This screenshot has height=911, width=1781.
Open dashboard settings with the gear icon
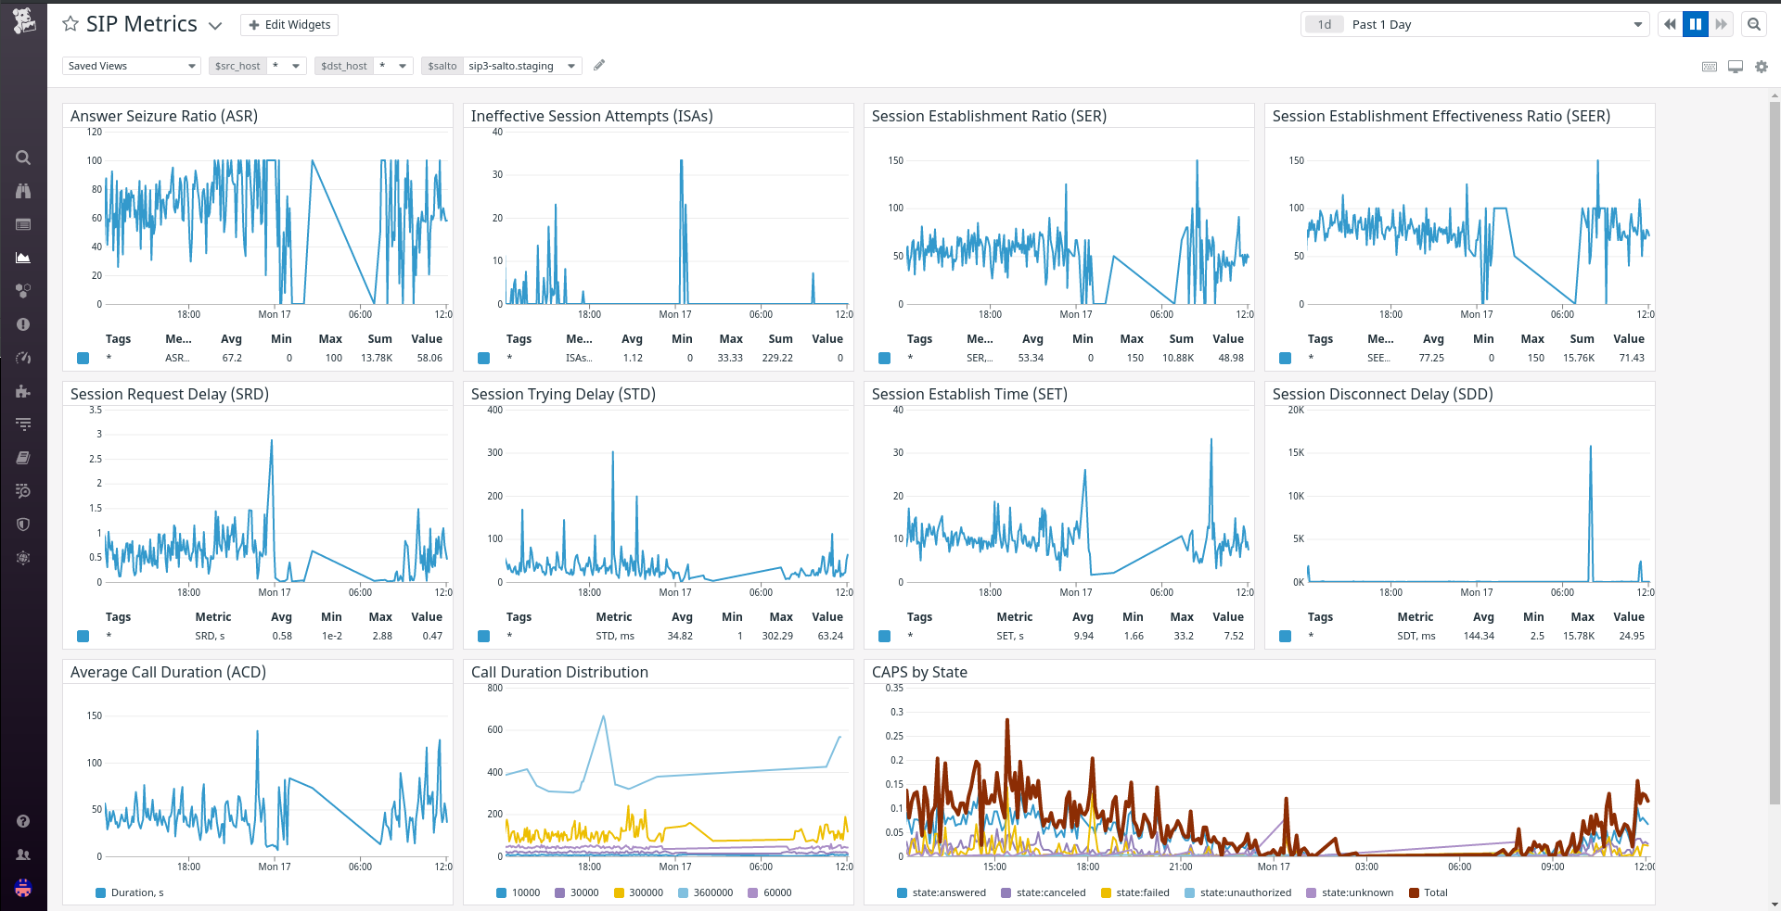1762,66
